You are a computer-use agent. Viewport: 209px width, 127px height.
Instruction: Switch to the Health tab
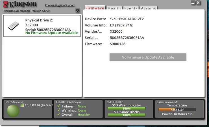[114, 8]
